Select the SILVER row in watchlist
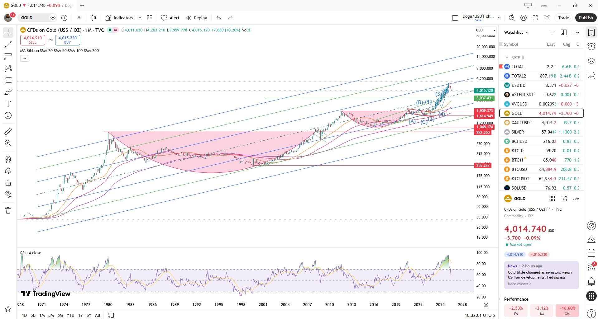 pyautogui.click(x=542, y=132)
